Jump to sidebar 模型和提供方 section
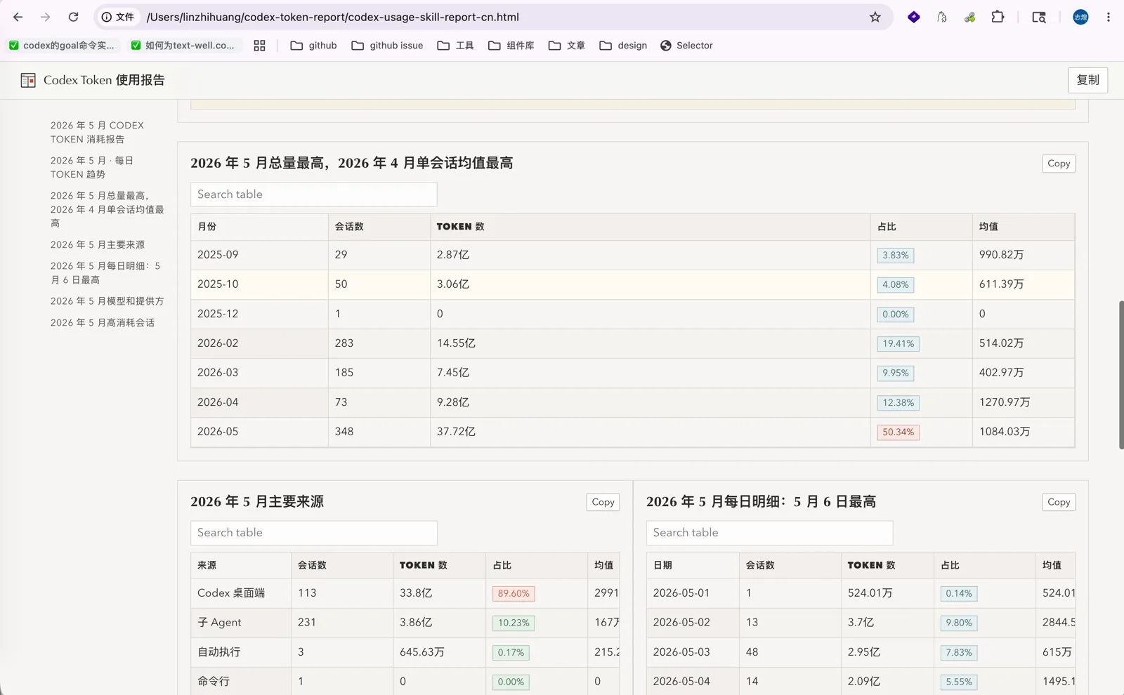This screenshot has width=1124, height=695. (107, 300)
